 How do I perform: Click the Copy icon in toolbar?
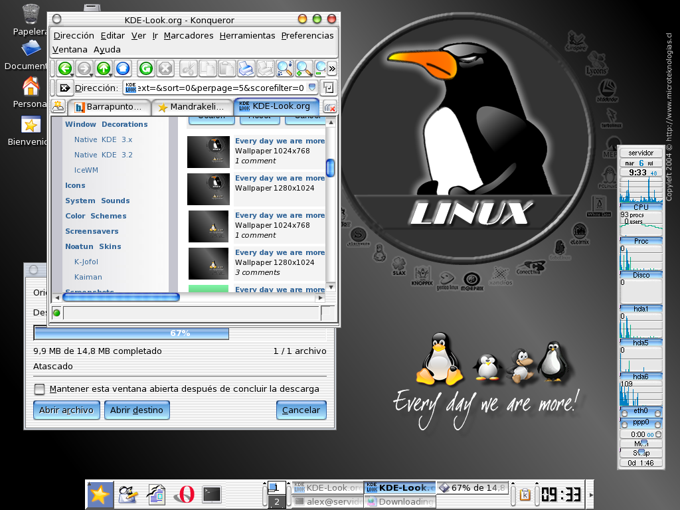pos(207,68)
